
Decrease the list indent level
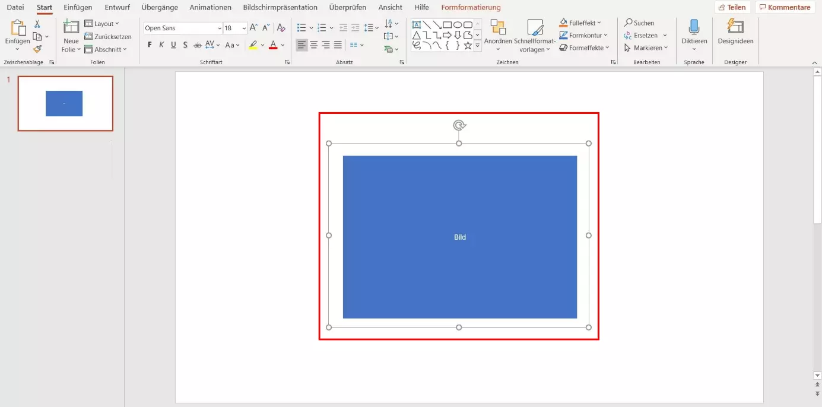(343, 28)
